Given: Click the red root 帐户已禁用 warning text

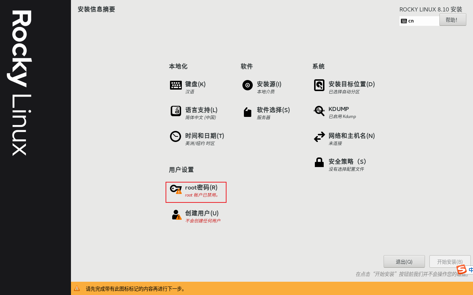Looking at the screenshot, I should 202,195.
